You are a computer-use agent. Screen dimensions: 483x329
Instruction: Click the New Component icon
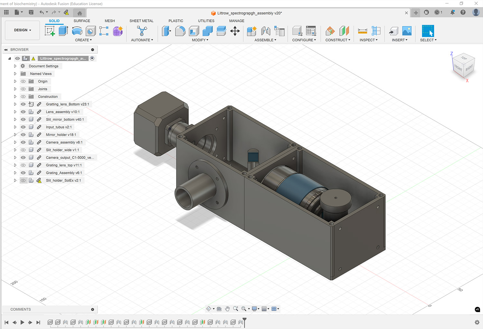(251, 31)
